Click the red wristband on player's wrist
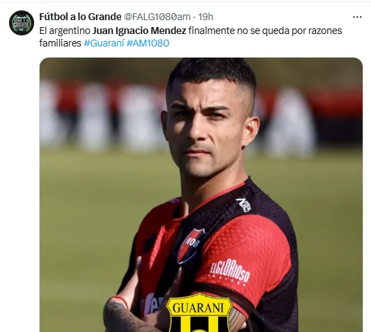 121,301
